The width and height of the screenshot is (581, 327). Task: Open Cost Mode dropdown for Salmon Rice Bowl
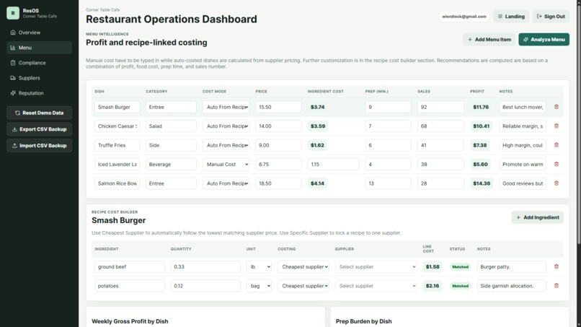(x=226, y=183)
